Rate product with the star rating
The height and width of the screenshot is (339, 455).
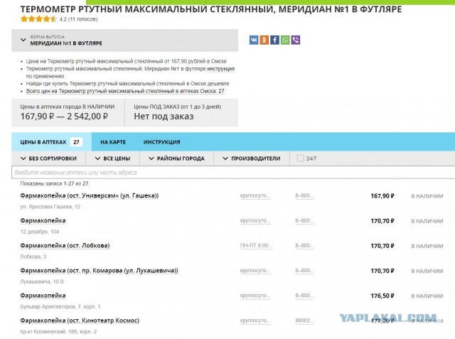click(38, 19)
